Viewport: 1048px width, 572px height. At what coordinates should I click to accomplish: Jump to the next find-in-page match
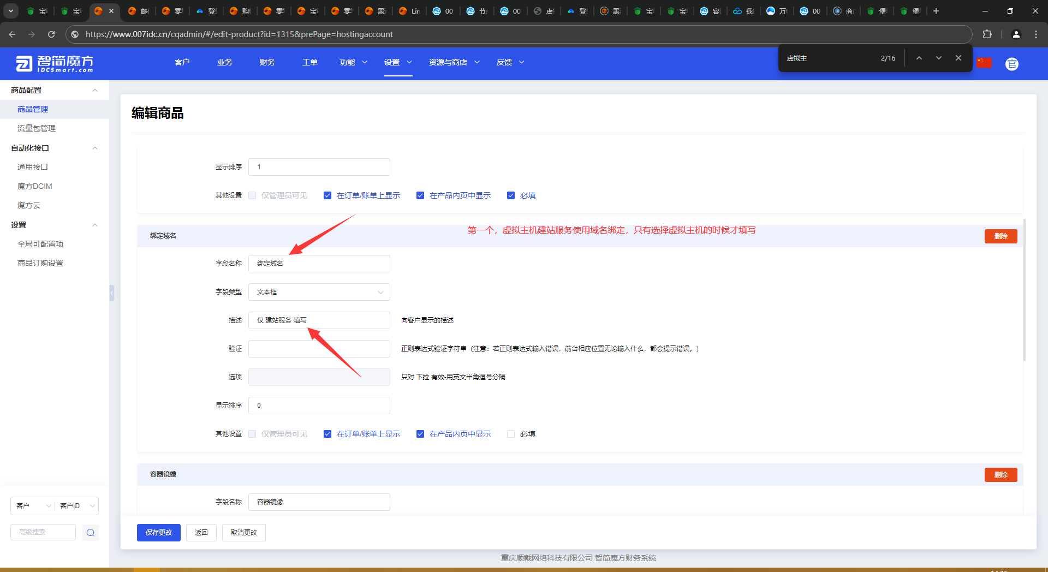[939, 58]
